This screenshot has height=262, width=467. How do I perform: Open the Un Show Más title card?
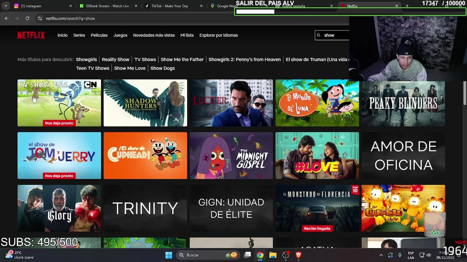(59, 103)
